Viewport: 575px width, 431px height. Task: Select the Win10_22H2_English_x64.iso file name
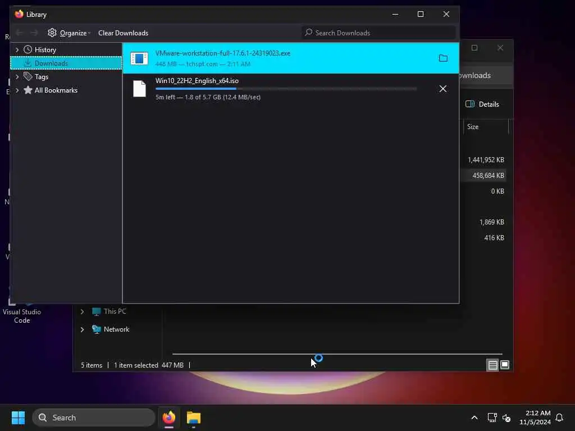(197, 81)
